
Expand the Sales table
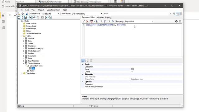pyautogui.click(x=24, y=41)
